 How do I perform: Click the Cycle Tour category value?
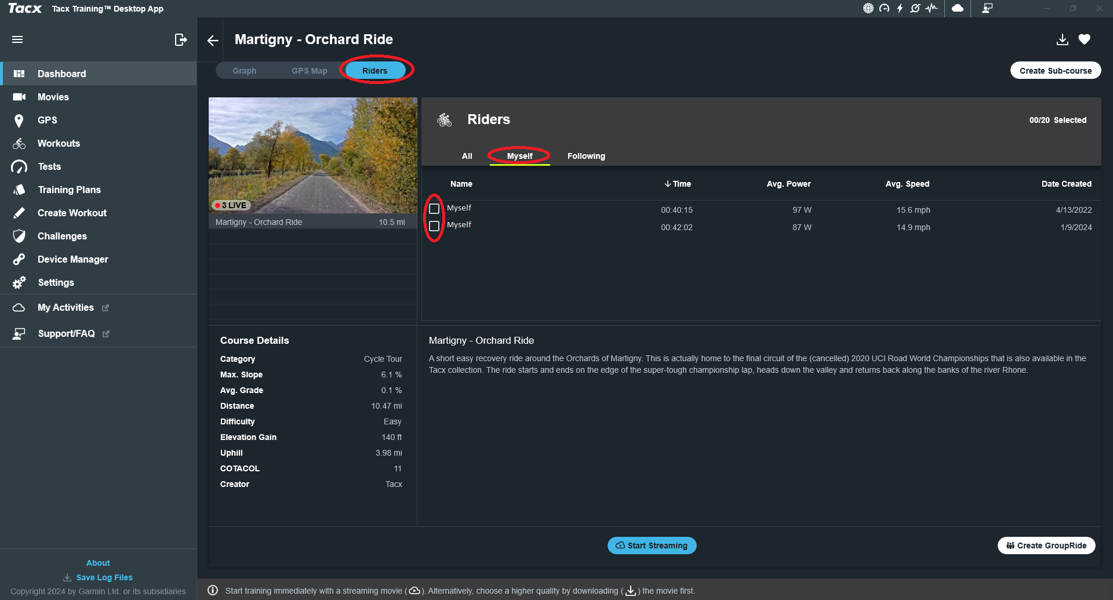pyautogui.click(x=383, y=359)
